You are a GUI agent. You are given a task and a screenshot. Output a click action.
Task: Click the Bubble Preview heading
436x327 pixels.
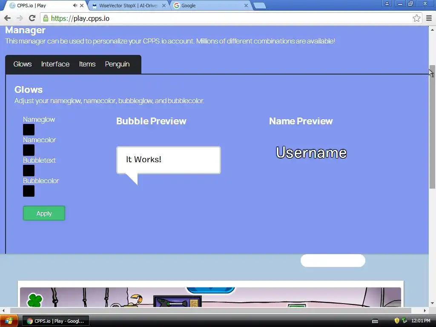tap(151, 121)
